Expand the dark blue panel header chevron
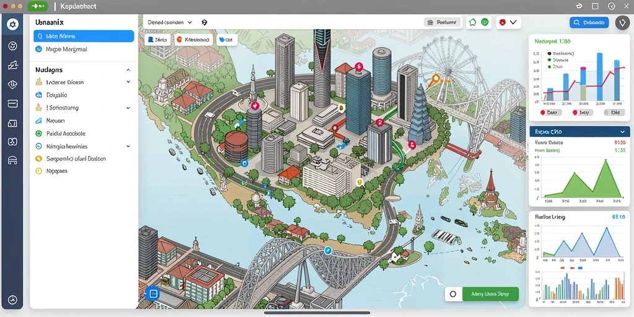This screenshot has width=634, height=317. 622,132
